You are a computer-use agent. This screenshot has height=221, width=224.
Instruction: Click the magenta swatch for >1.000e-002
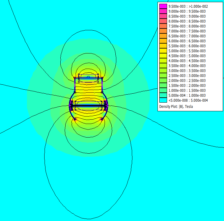click(x=163, y=6)
